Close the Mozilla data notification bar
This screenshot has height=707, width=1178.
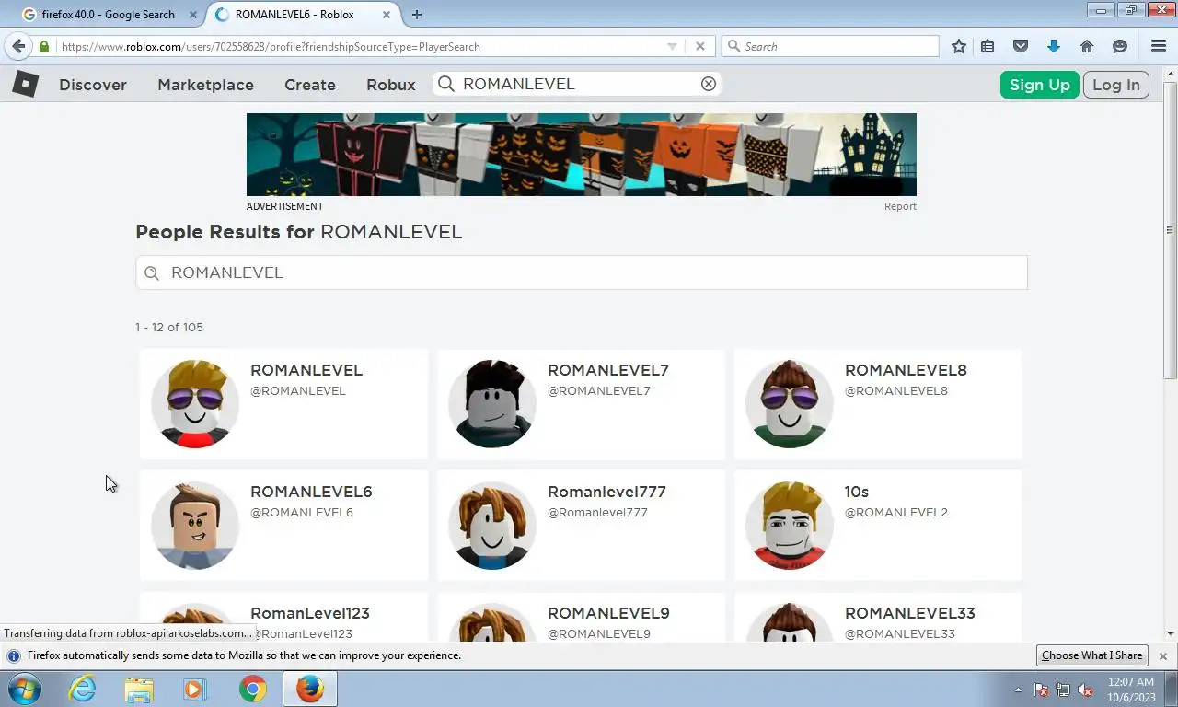[1163, 656]
